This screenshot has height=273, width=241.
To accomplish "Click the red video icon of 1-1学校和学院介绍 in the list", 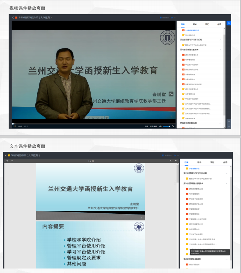I will [183, 30].
